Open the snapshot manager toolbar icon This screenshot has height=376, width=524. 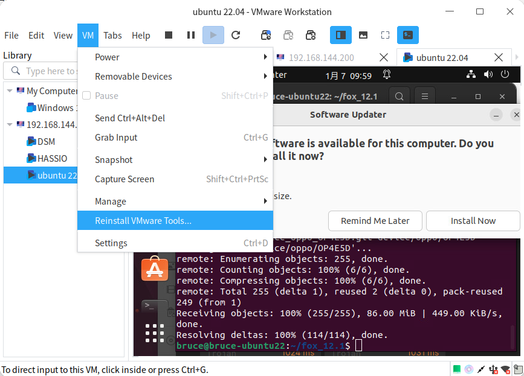click(311, 36)
